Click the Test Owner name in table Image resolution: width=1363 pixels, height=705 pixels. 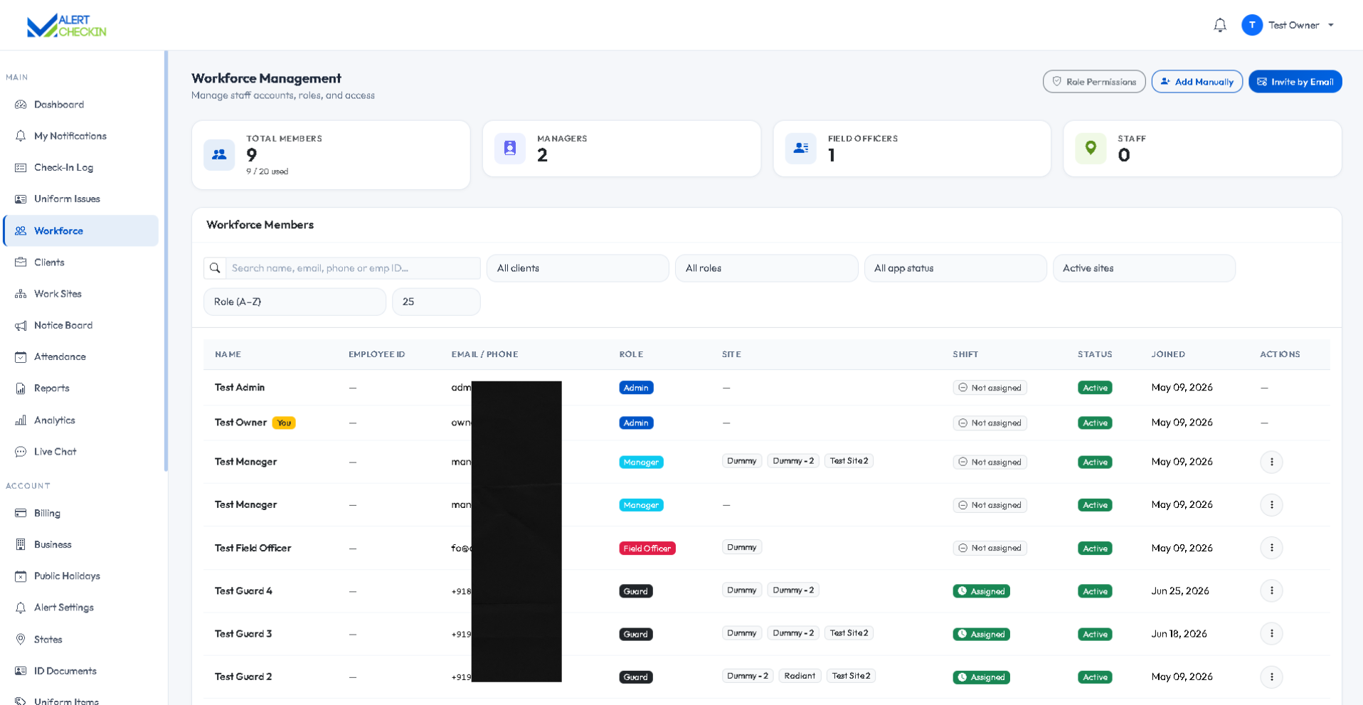240,423
